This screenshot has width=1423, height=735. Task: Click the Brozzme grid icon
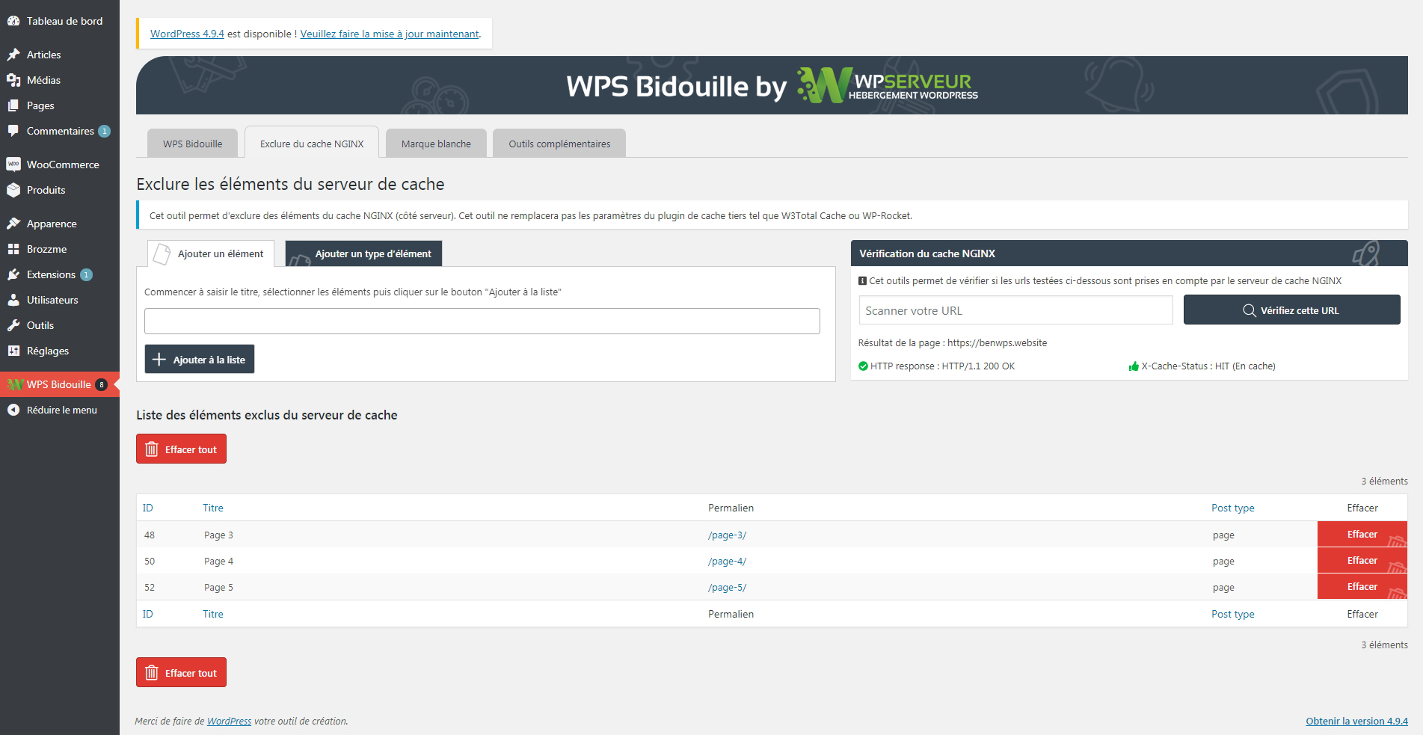point(13,249)
